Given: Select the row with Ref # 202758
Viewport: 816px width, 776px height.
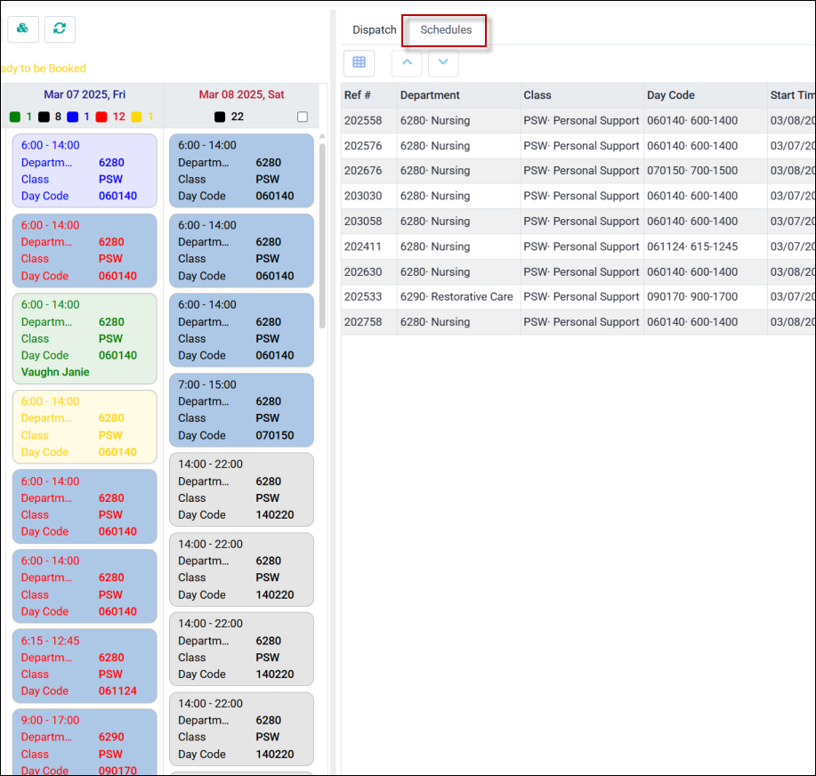Looking at the screenshot, I should [578, 322].
